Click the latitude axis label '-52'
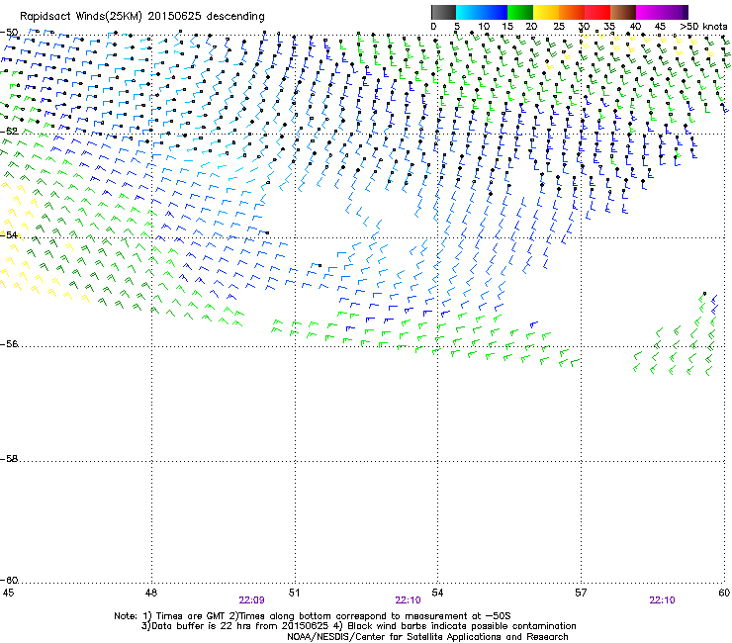The width and height of the screenshot is (732, 643). click(x=9, y=132)
